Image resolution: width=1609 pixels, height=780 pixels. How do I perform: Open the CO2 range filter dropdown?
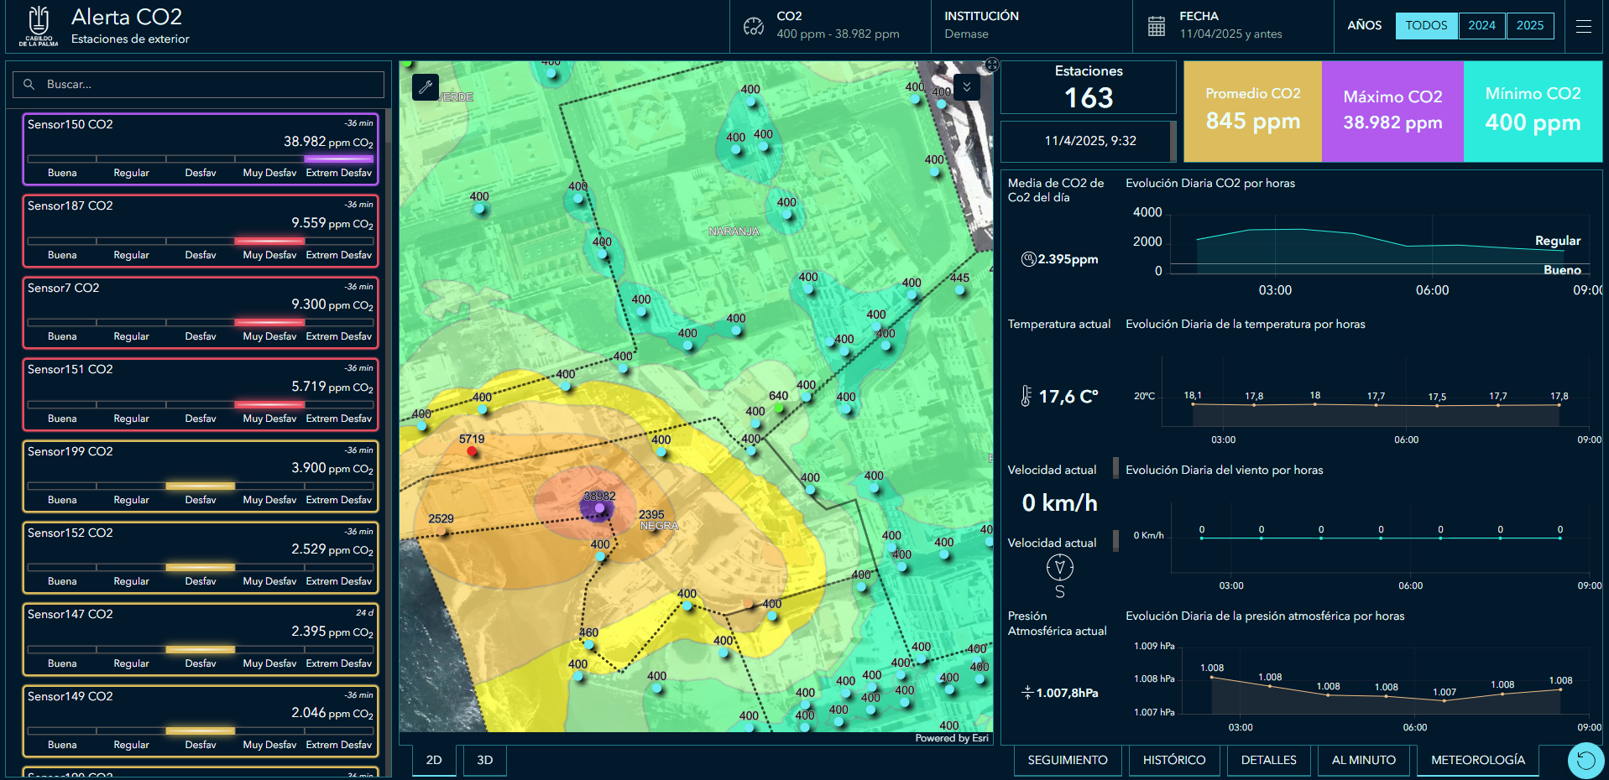coord(830,26)
